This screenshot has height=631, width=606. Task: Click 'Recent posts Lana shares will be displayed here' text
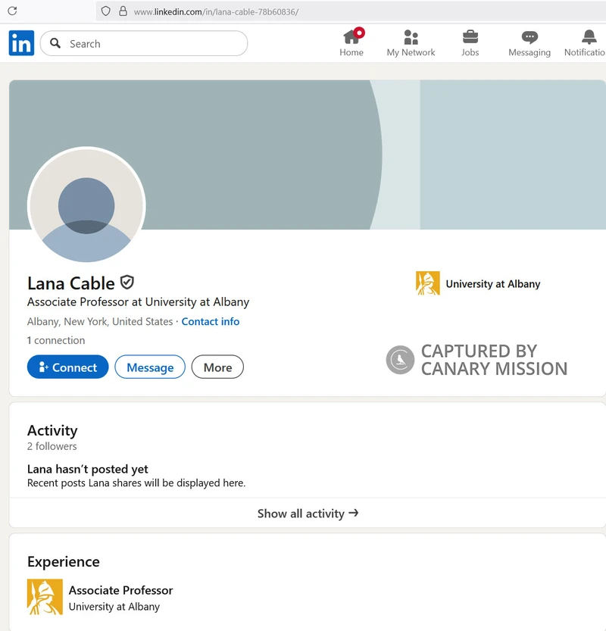pyautogui.click(x=136, y=483)
